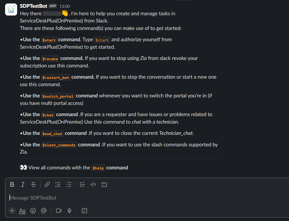
Task: Insert a code block
Action: click(x=104, y=184)
